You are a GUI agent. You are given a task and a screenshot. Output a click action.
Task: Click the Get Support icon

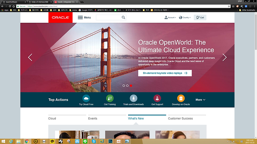tap(157, 98)
